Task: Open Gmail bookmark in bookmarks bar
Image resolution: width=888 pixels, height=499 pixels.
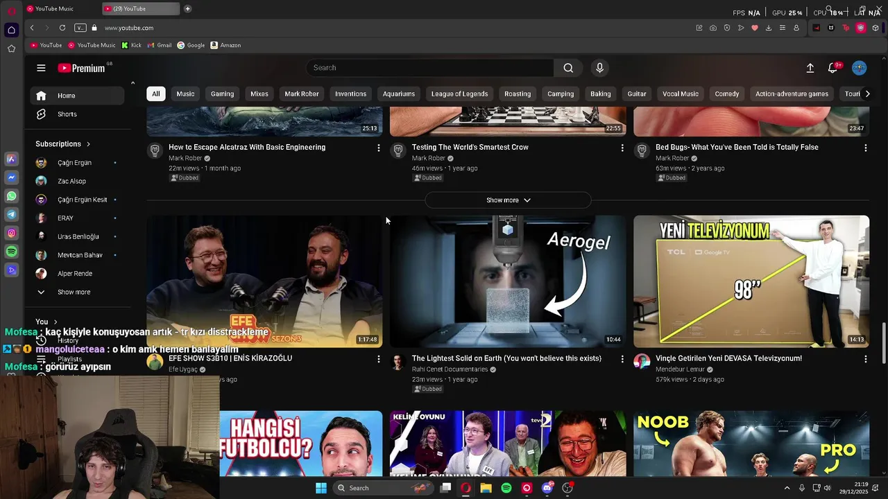Action: coord(160,45)
